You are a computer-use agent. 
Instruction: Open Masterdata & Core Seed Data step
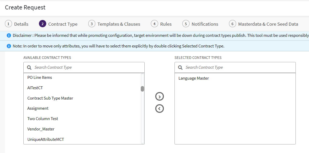point(268,24)
